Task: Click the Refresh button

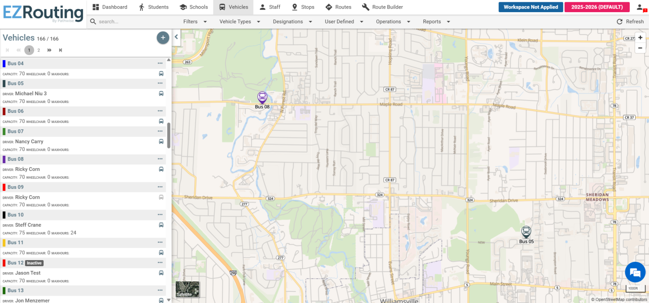Action: tap(630, 22)
